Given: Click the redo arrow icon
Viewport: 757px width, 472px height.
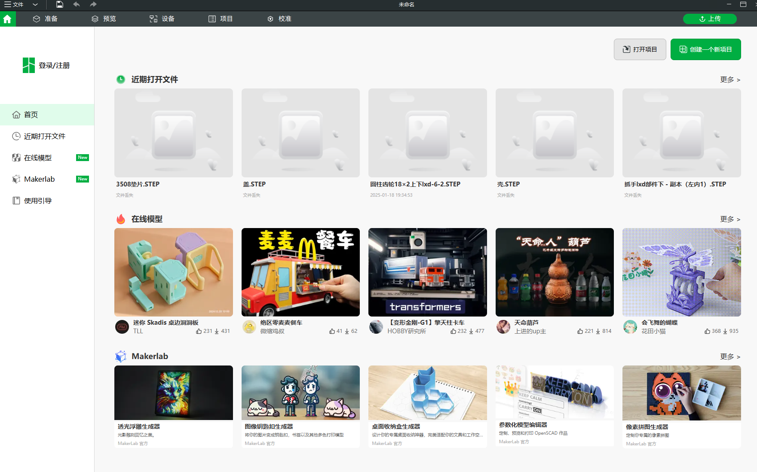Looking at the screenshot, I should point(93,4).
